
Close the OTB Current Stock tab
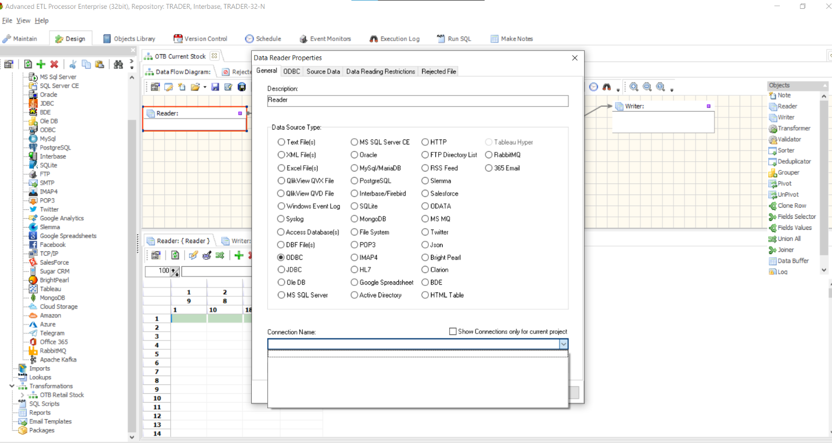[215, 56]
